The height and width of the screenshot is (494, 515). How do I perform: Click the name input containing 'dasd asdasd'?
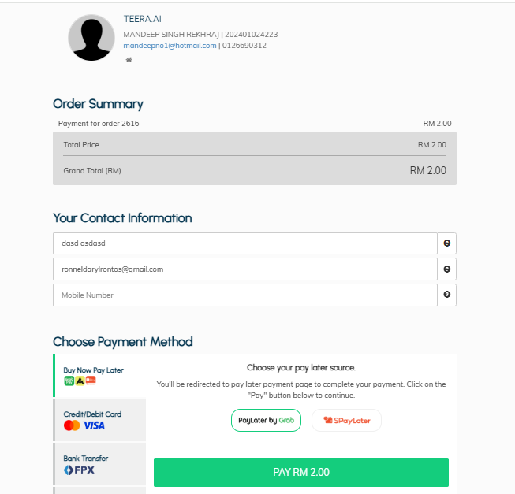click(x=244, y=243)
